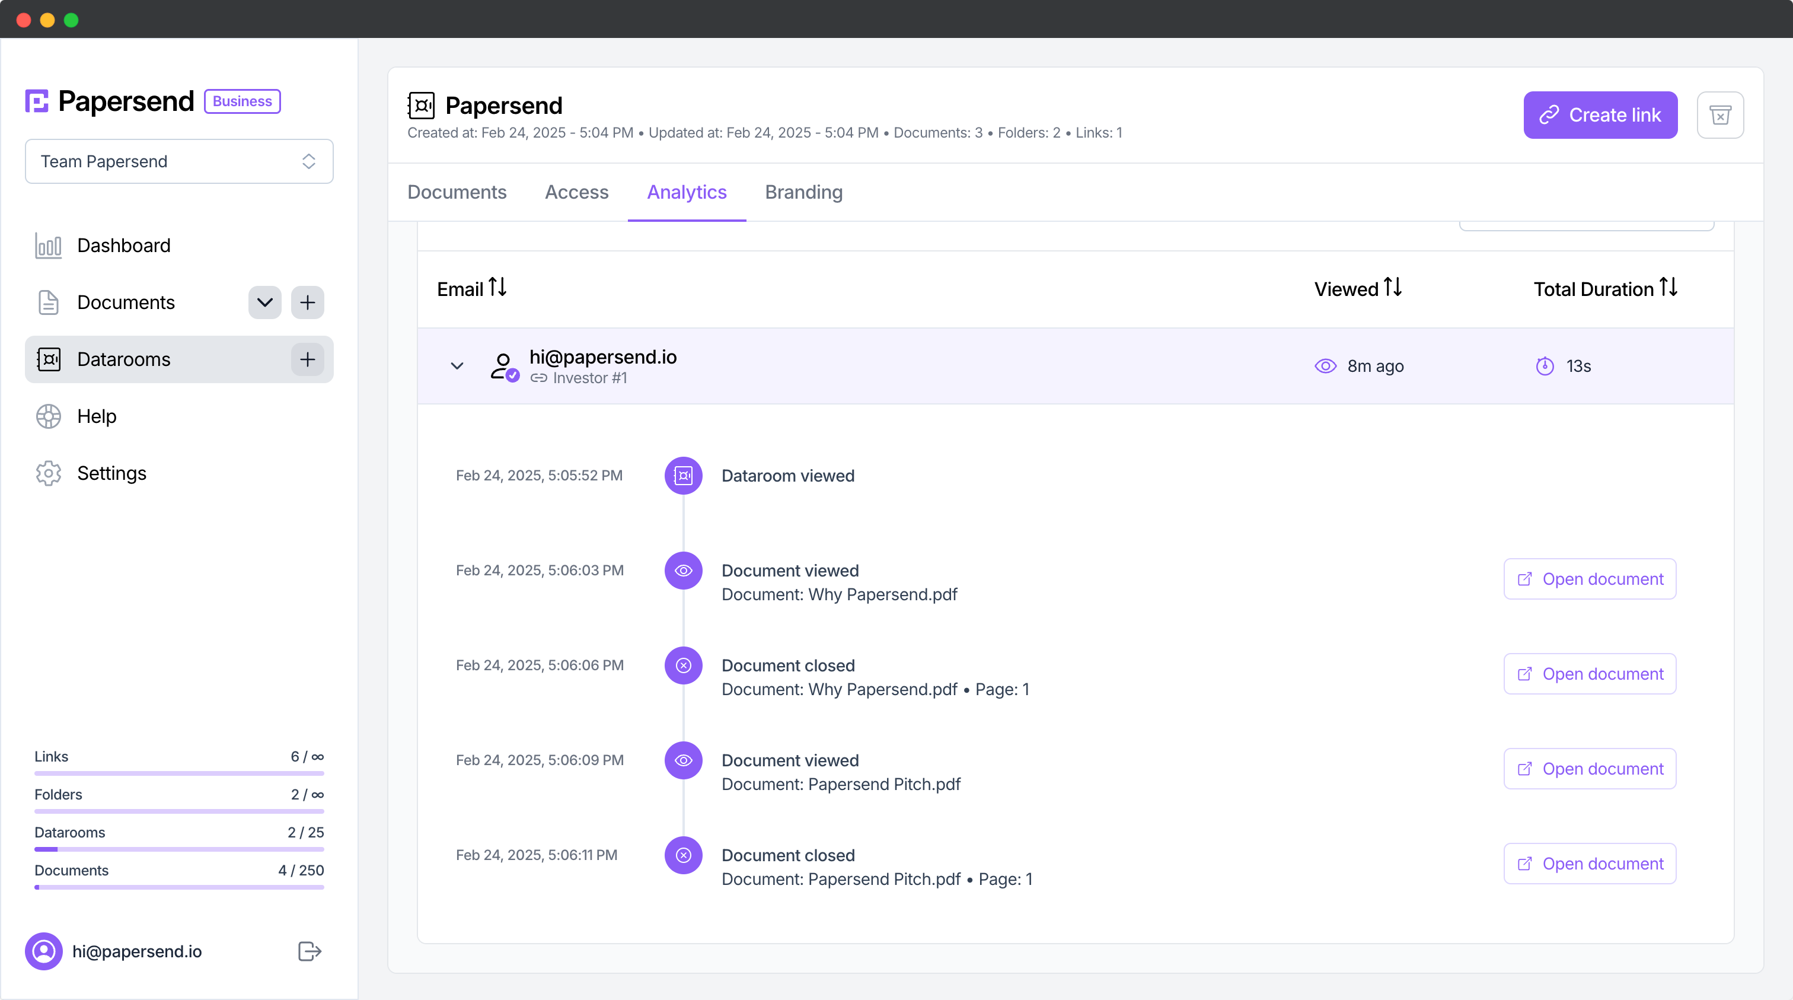Open Settings in the sidebar

111,473
